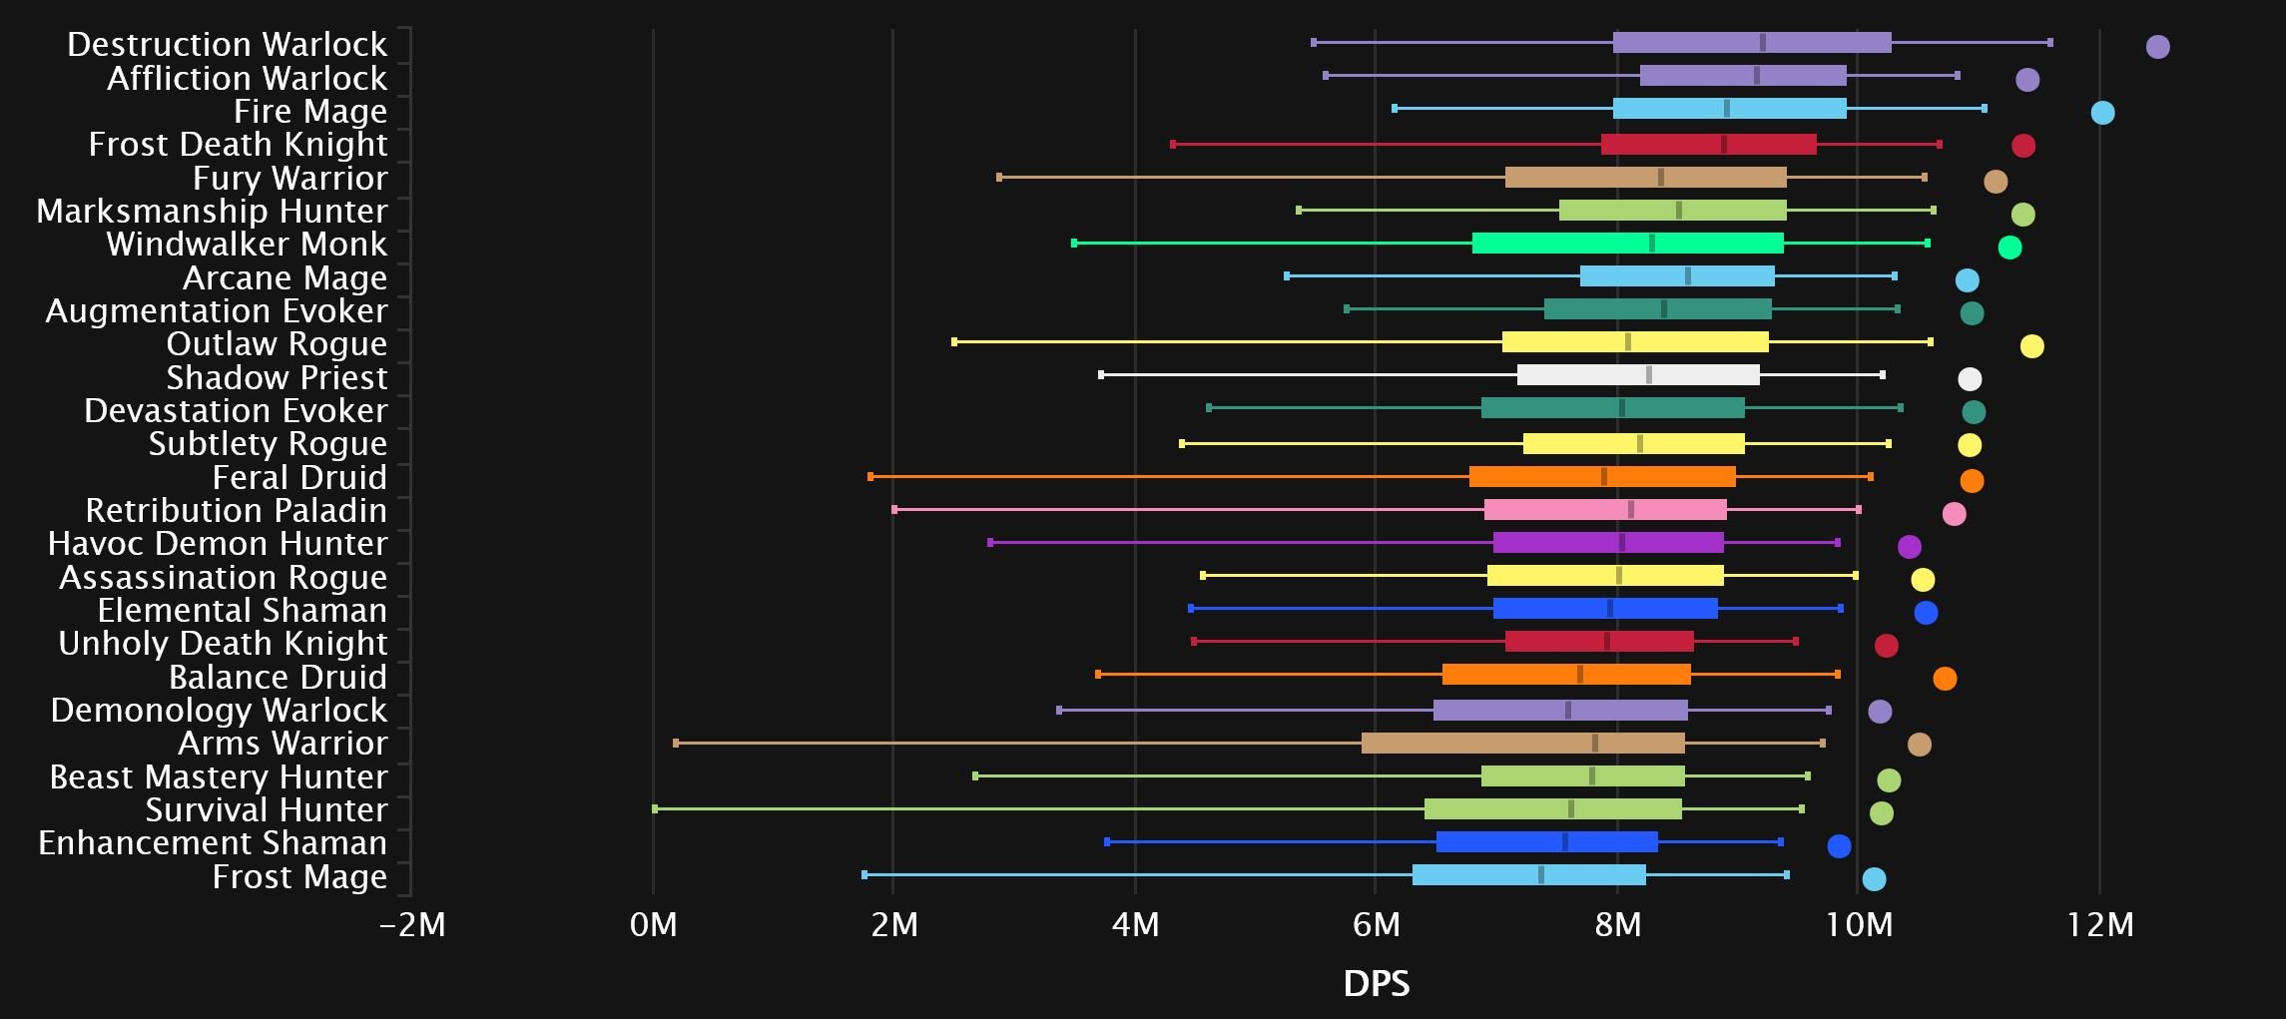Click the Balance Druid orange outlier dot
The width and height of the screenshot is (2286, 1019).
click(1944, 679)
